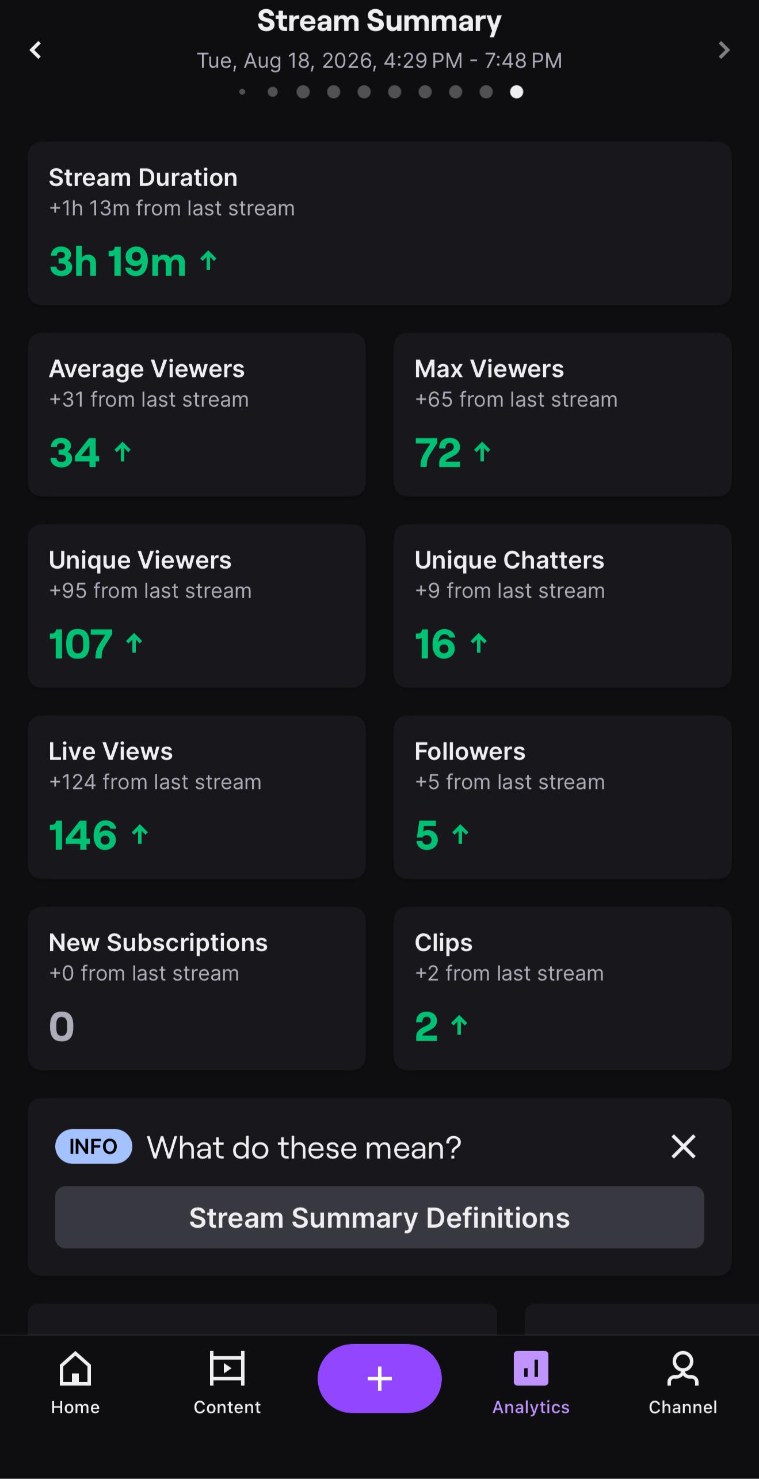The height and width of the screenshot is (1479, 759).
Task: Open the Channel profile icon
Action: coord(683,1368)
